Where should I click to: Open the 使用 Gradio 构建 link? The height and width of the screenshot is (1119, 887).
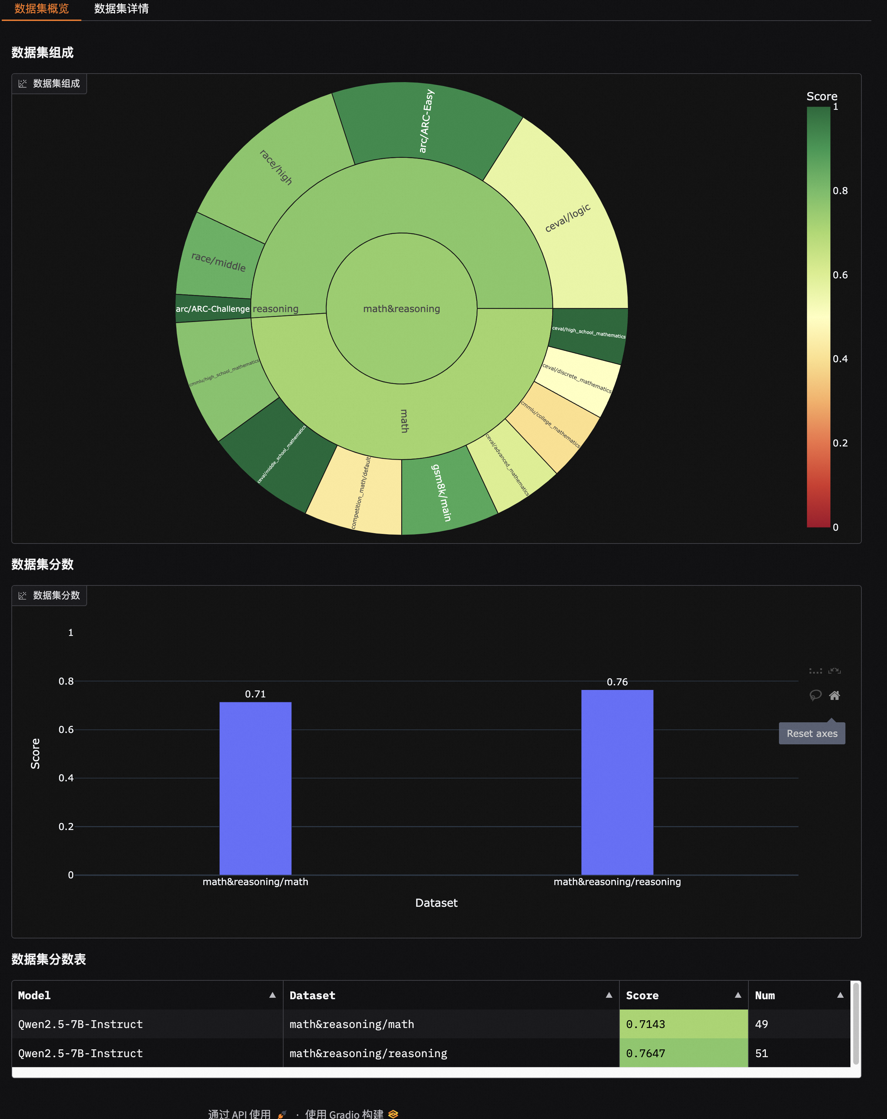344,1114
